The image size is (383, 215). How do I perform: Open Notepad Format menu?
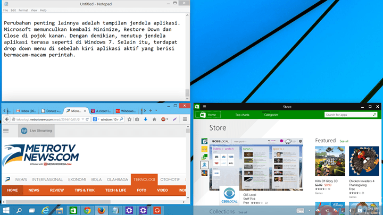23,10
